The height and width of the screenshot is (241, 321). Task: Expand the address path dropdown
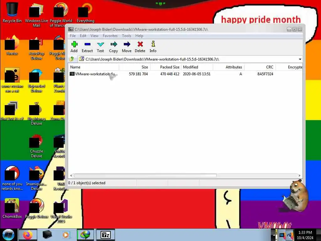[x=300, y=59]
